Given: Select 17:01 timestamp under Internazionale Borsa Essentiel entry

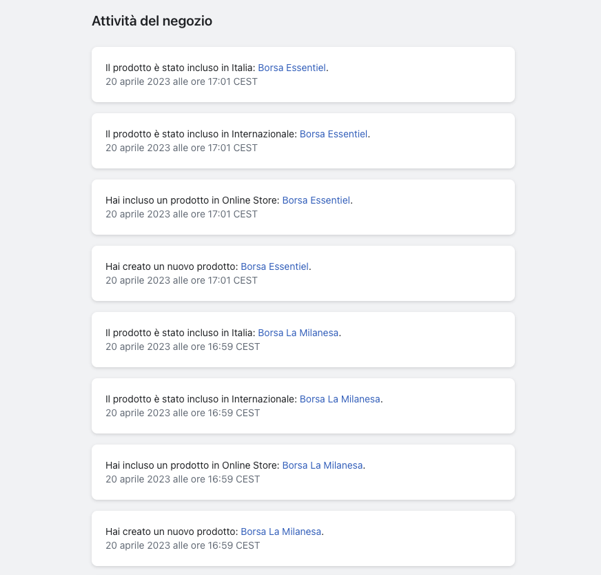Looking at the screenshot, I should point(181,148).
